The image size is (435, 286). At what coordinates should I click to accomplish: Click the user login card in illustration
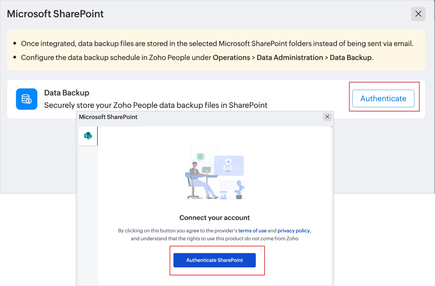[x=229, y=166]
